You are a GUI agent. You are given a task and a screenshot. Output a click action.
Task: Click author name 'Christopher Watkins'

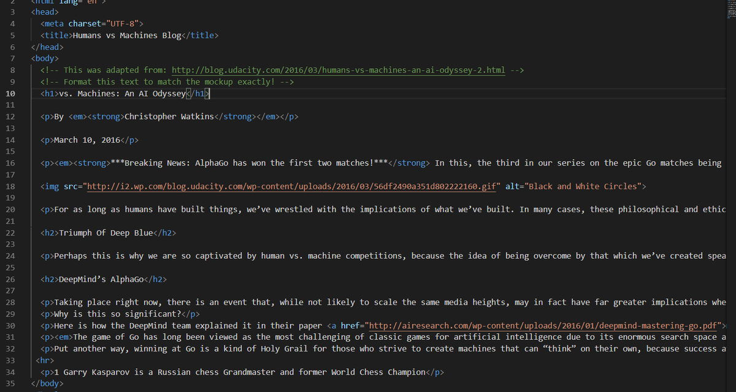(x=169, y=117)
